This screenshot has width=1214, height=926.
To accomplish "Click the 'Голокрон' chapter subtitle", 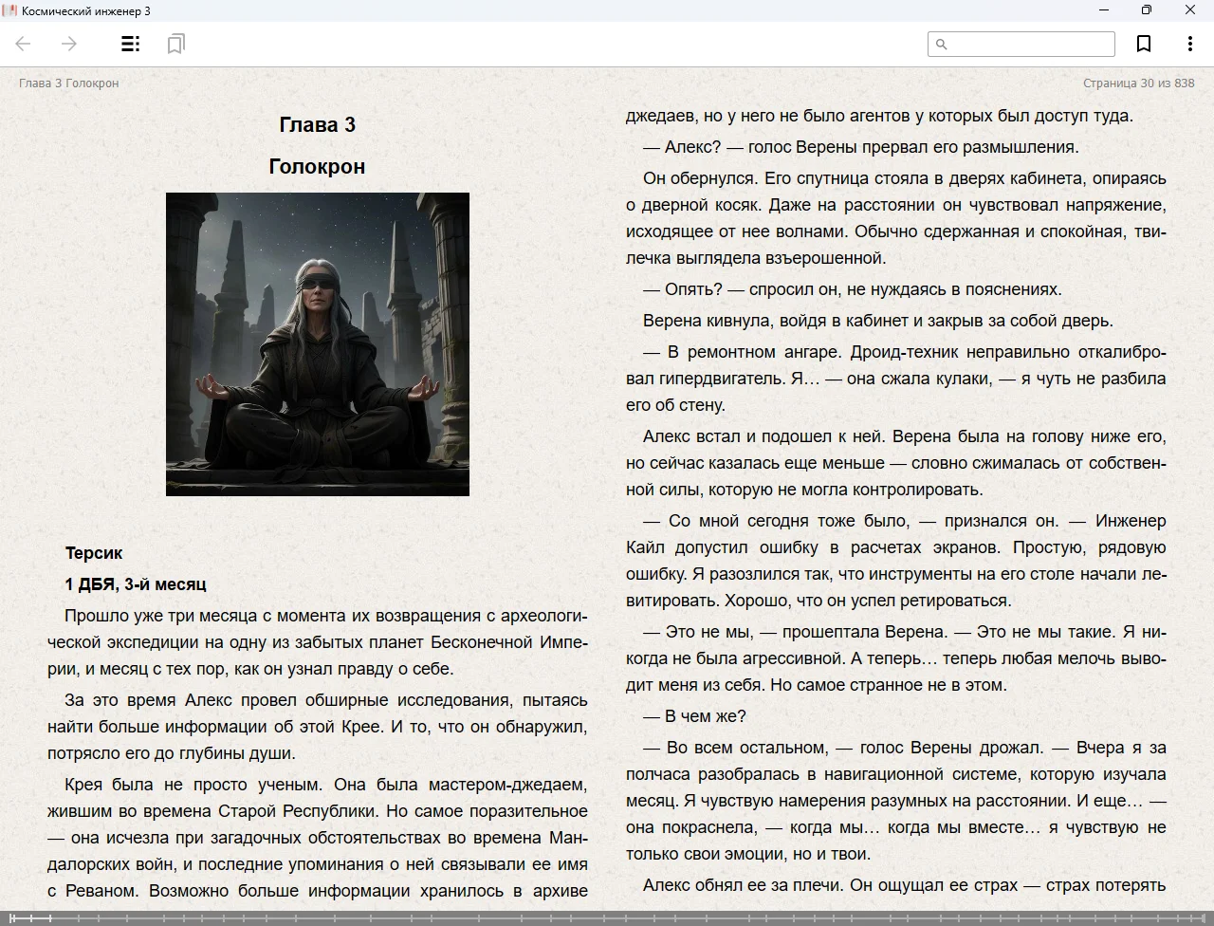I will pos(318,166).
